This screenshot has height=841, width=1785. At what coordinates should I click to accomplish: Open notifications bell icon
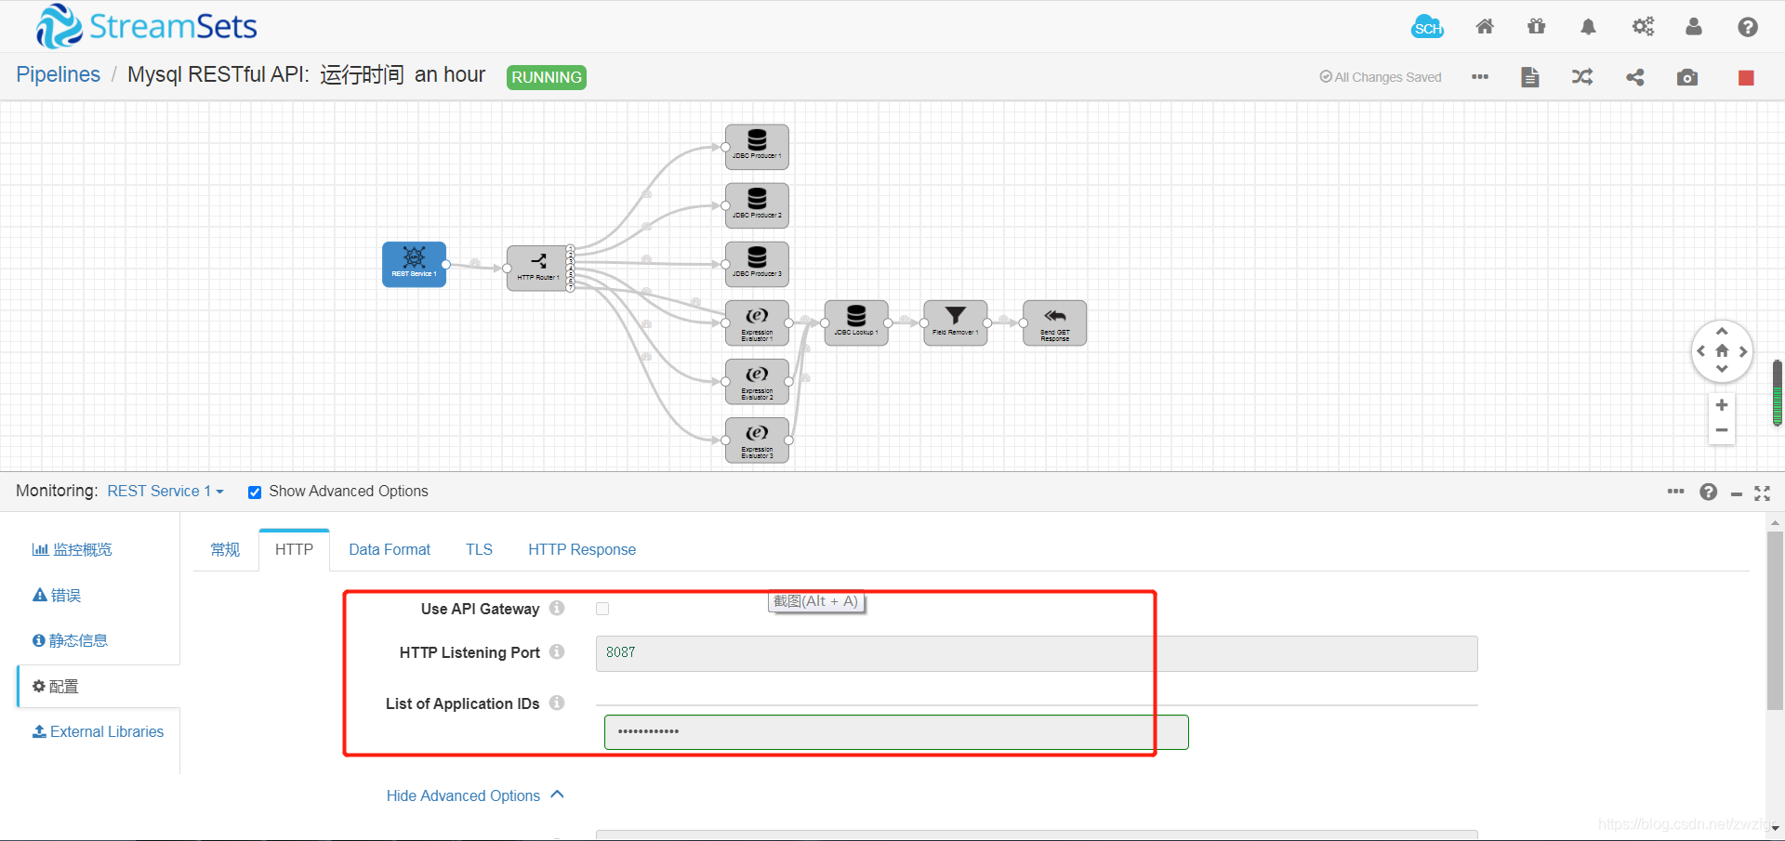point(1589,27)
